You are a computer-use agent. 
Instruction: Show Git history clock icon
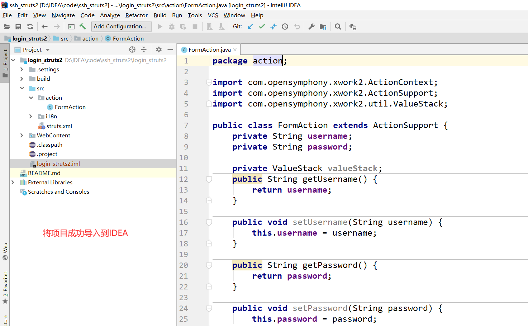(285, 27)
